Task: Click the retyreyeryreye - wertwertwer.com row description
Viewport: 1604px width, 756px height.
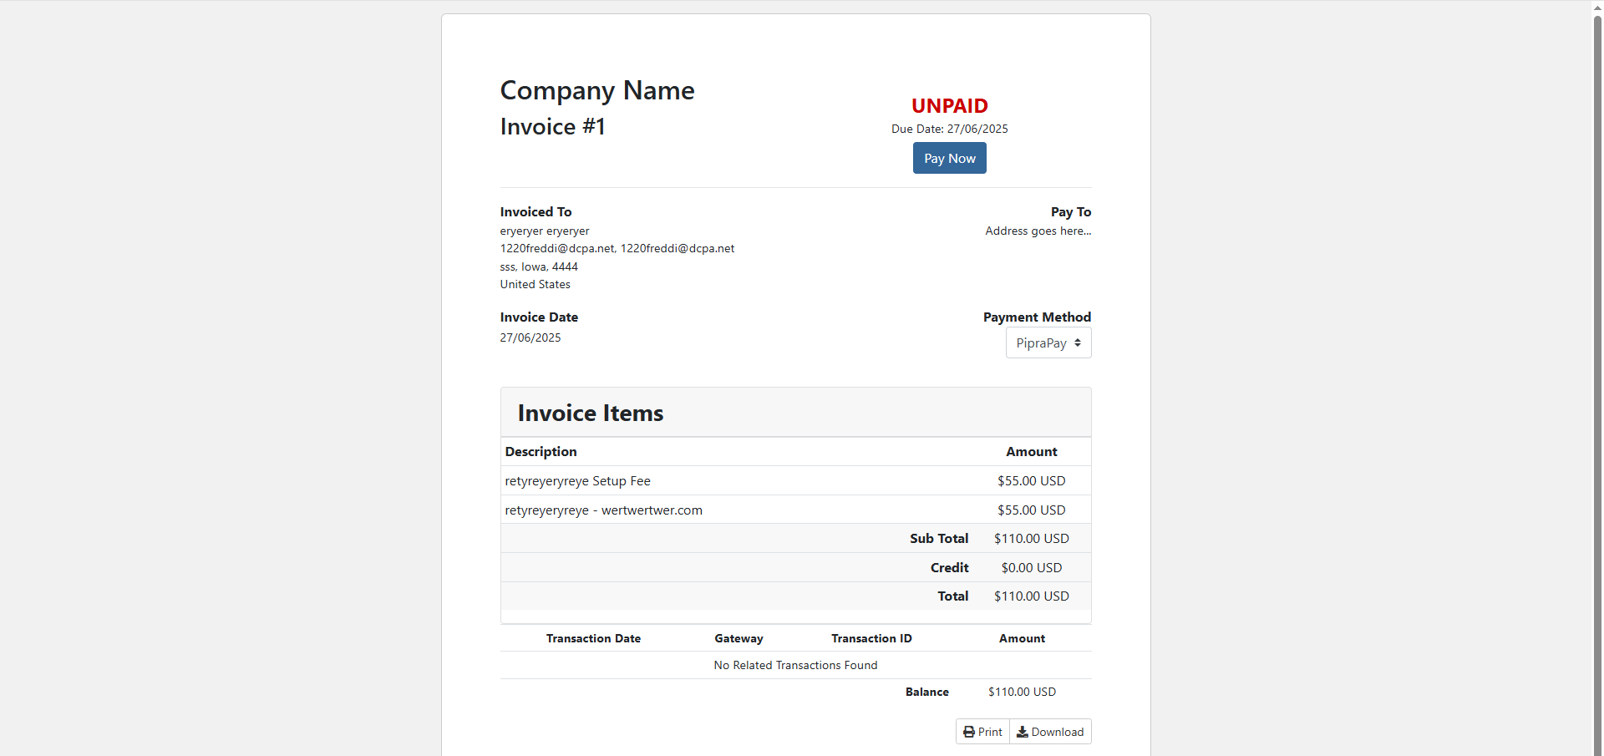Action: point(603,510)
